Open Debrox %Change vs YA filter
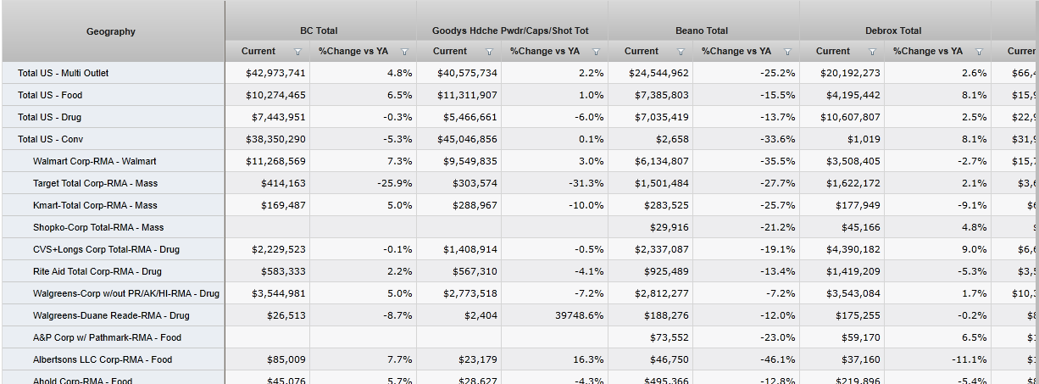Image resolution: width=1039 pixels, height=384 pixels. (979, 52)
